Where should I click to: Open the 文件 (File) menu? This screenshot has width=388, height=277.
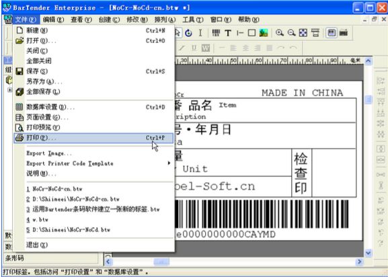click(x=26, y=19)
